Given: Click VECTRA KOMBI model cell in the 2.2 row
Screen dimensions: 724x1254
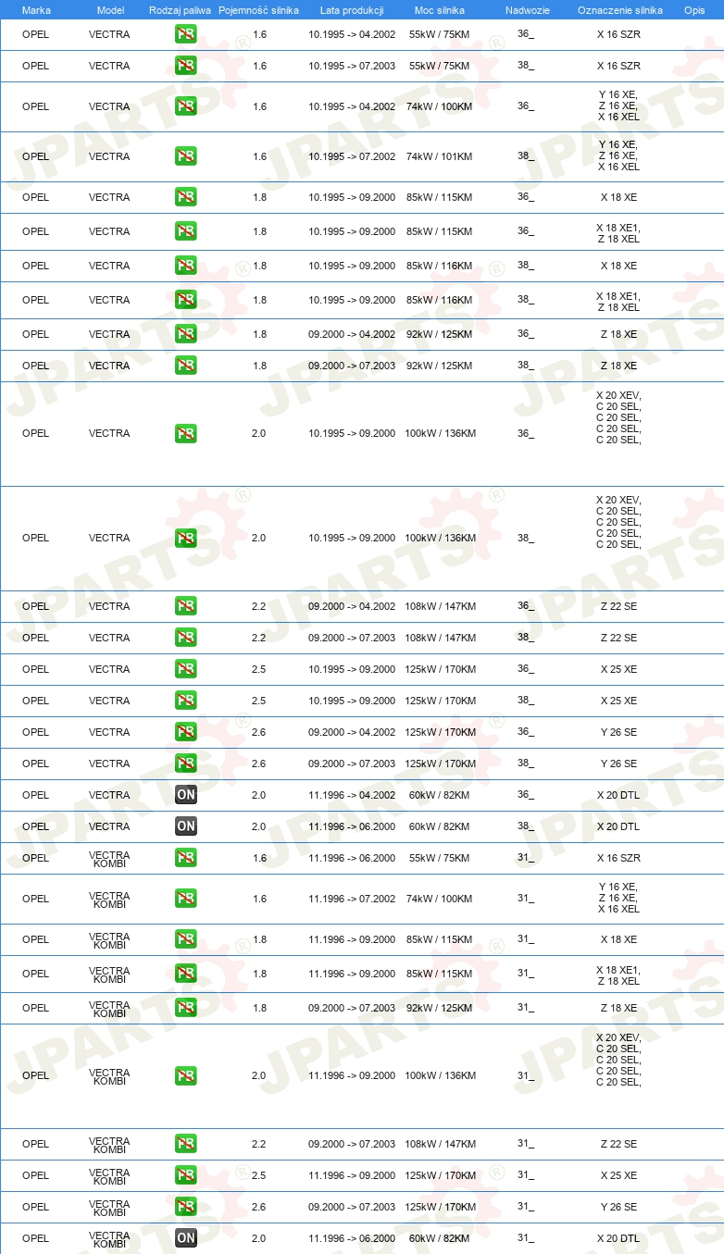Looking at the screenshot, I should [x=109, y=1145].
